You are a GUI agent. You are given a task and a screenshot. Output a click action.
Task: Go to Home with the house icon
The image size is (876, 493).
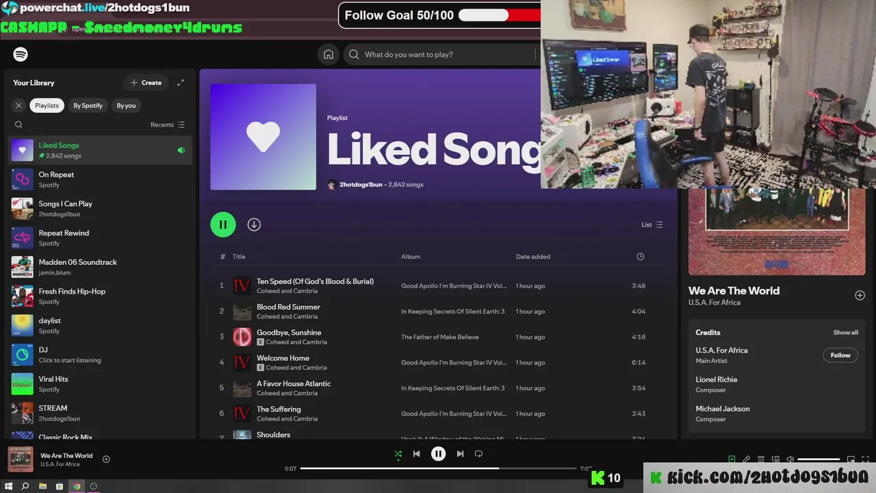coord(328,54)
